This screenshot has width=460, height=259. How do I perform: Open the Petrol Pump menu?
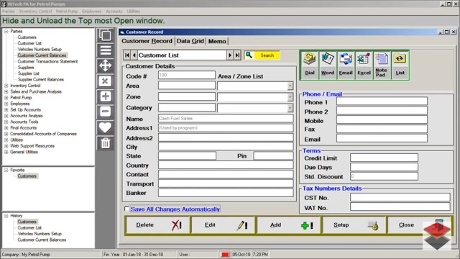(67, 12)
